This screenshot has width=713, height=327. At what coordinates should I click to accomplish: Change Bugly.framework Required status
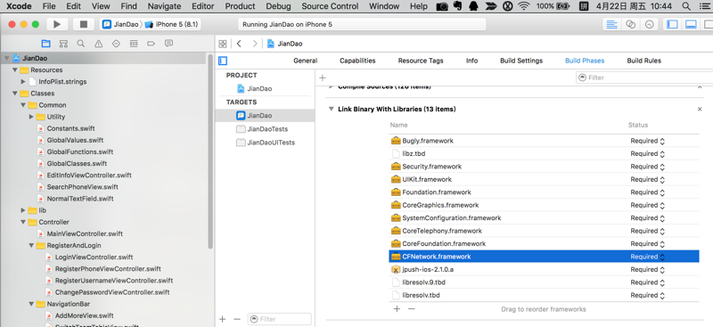tap(648, 141)
